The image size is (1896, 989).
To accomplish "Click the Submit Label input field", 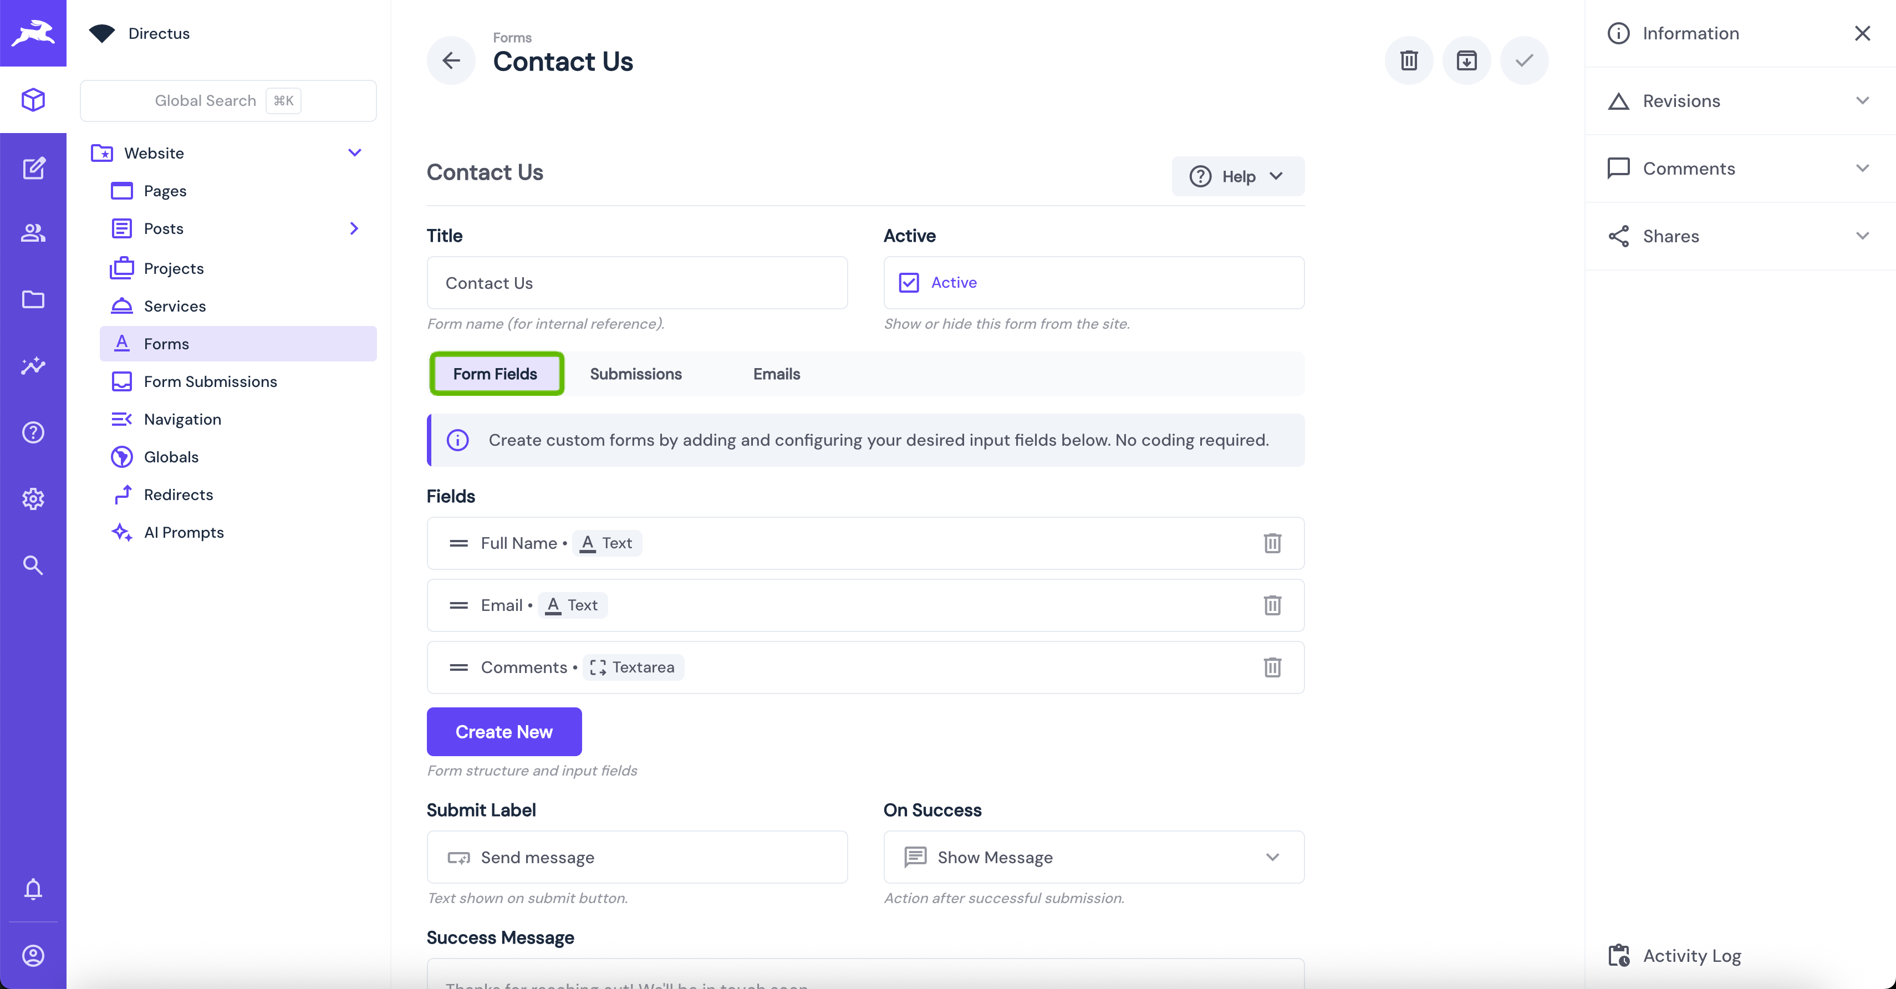I will pyautogui.click(x=636, y=857).
